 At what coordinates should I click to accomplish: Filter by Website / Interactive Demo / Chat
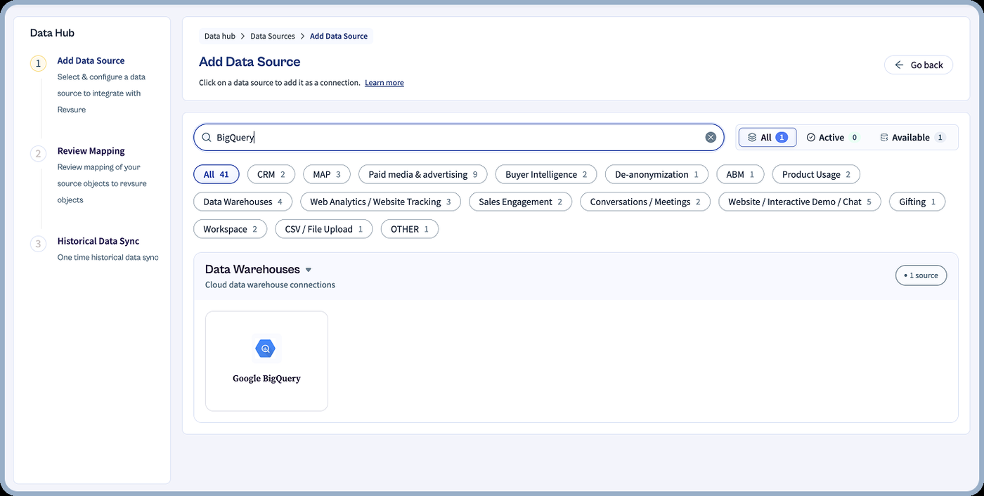coord(800,202)
